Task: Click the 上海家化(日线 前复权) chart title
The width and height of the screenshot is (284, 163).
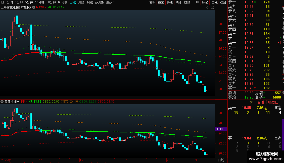Action: (16, 7)
